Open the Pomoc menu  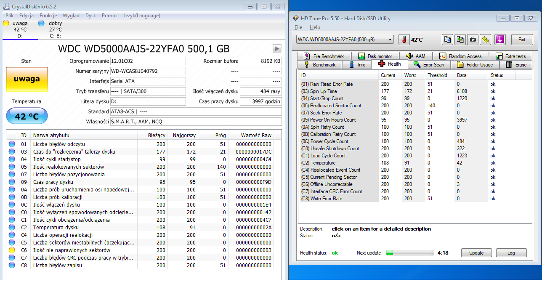click(x=110, y=16)
